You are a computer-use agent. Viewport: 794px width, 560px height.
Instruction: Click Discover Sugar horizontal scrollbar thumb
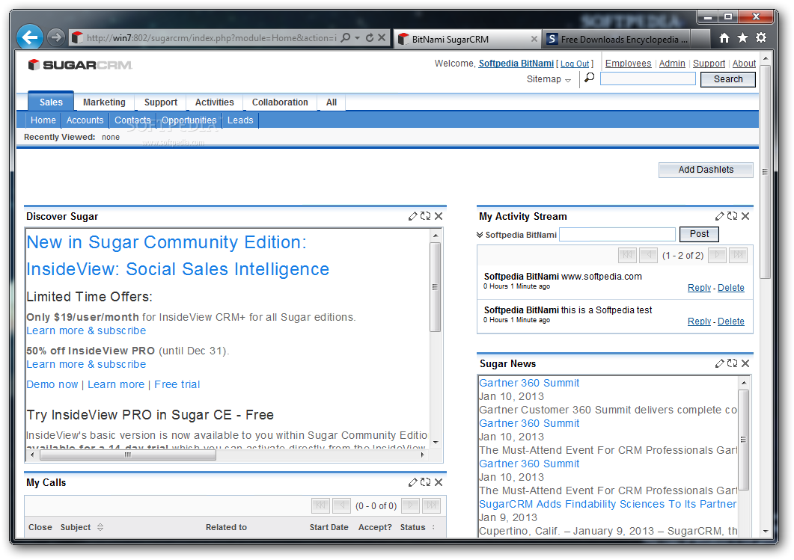[128, 455]
